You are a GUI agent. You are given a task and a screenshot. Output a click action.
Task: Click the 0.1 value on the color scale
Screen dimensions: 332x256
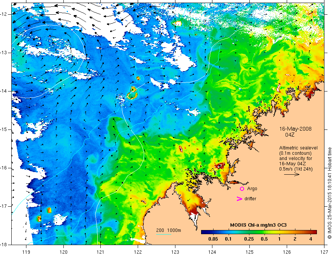(228, 239)
